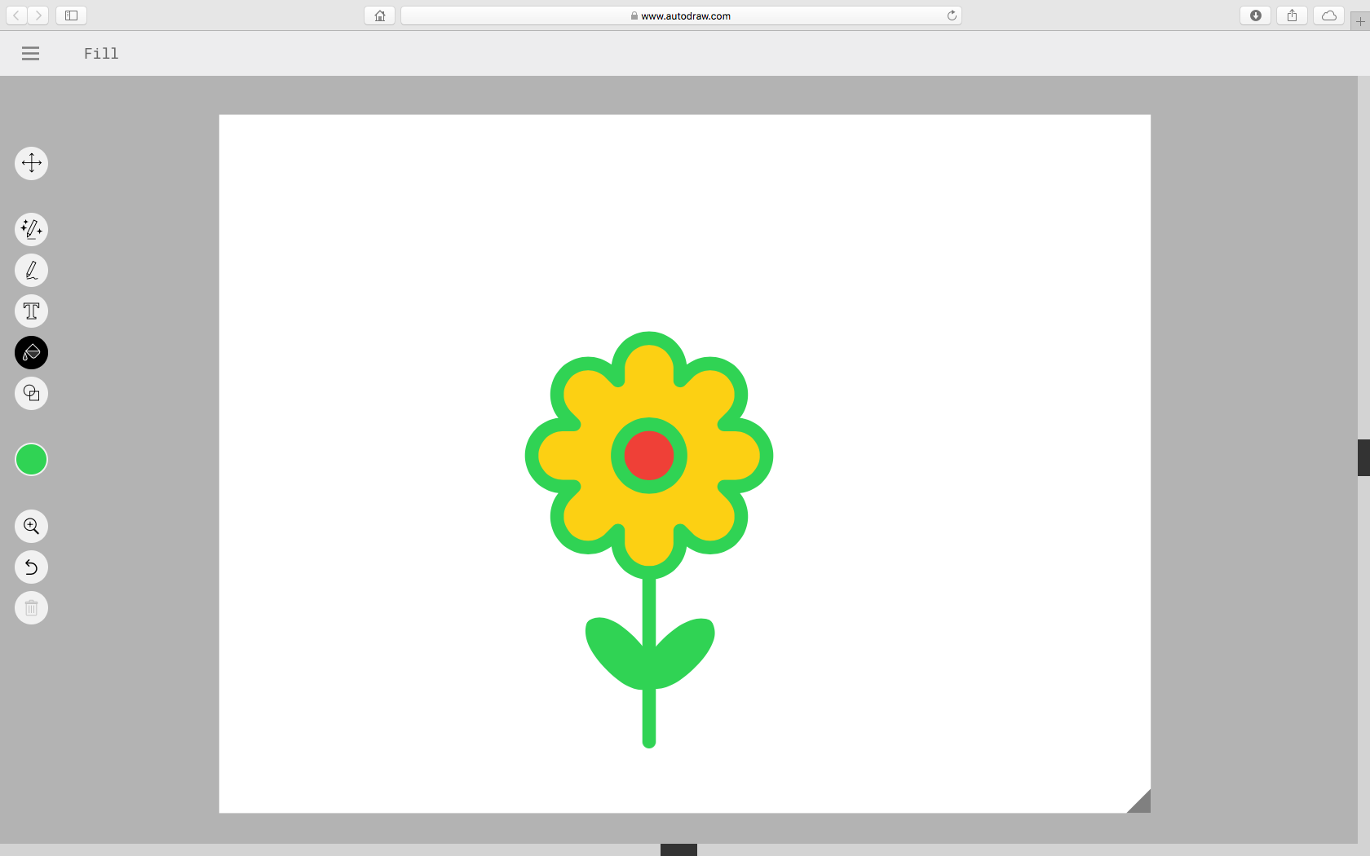Activate the Zoom tool
The height and width of the screenshot is (856, 1370).
pyautogui.click(x=31, y=526)
